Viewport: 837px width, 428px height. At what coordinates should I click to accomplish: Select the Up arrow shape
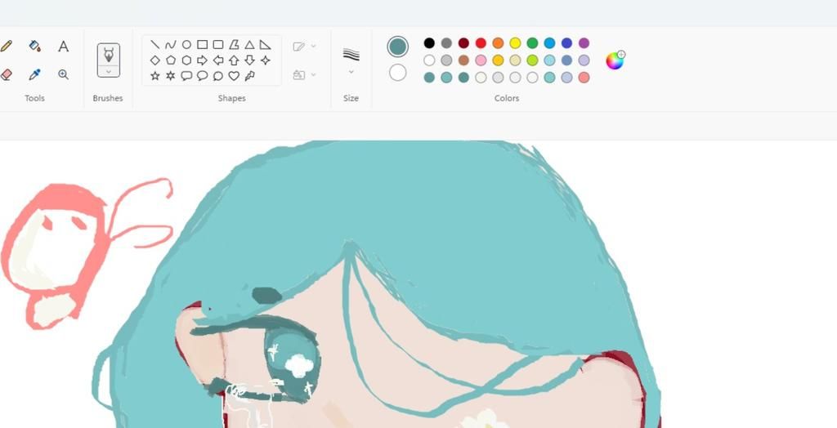point(234,60)
